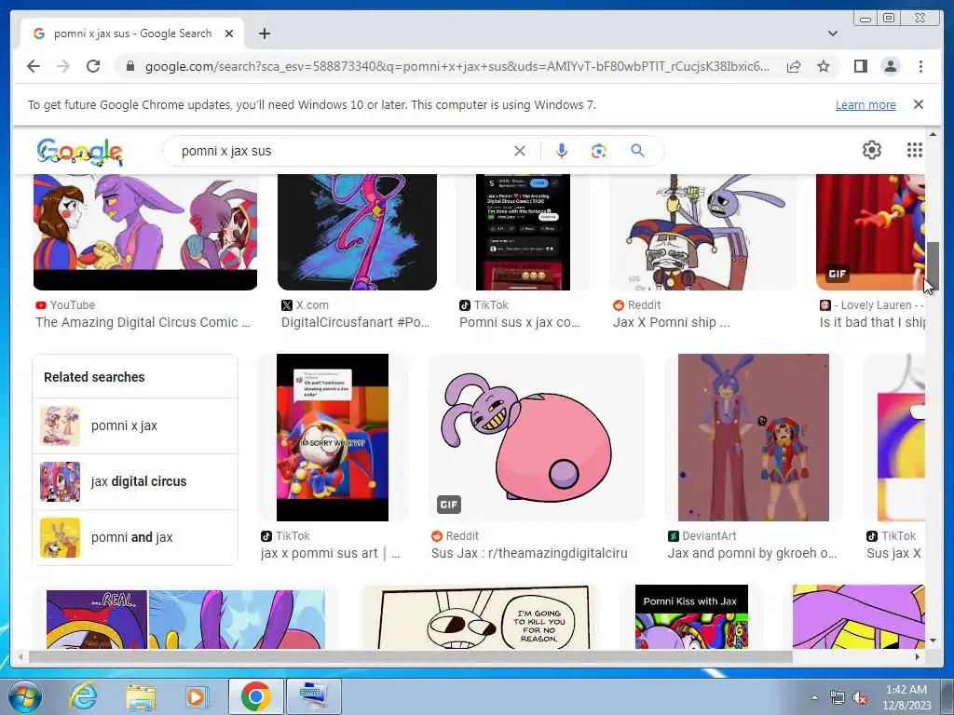Start voice search with the microphone
The width and height of the screenshot is (954, 715).
(562, 151)
